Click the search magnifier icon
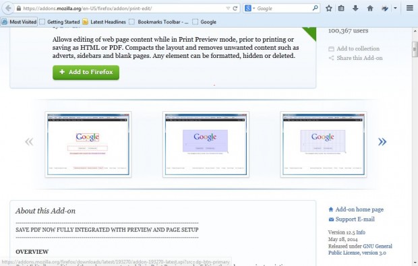Image resolution: width=418 pixels, height=266 pixels. point(315,8)
